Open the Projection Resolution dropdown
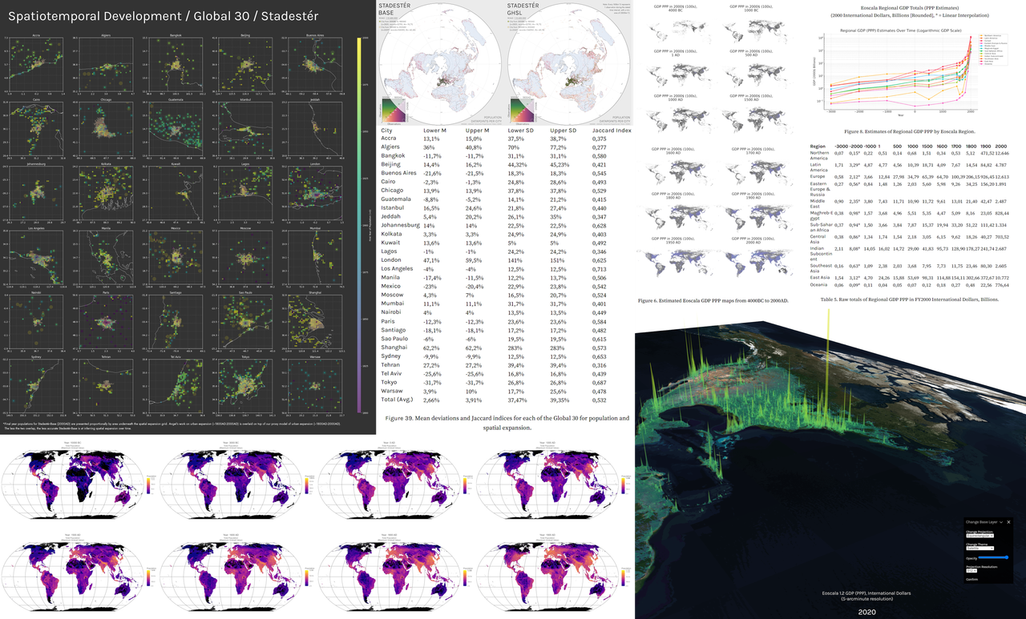 971,571
